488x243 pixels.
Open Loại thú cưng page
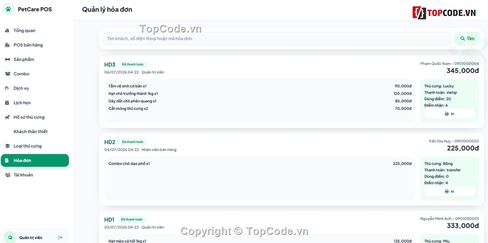pos(34,146)
